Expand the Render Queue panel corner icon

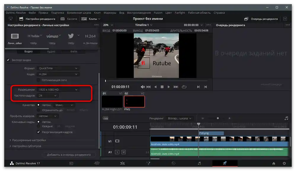285,19
